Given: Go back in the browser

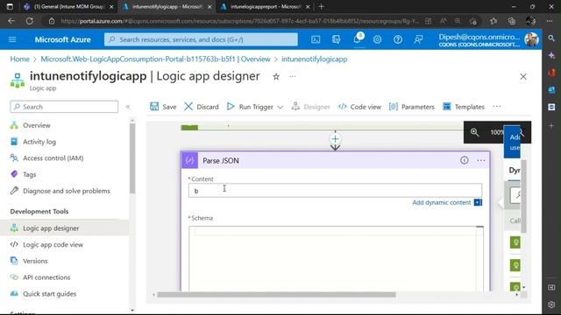Looking at the screenshot, I should point(11,21).
